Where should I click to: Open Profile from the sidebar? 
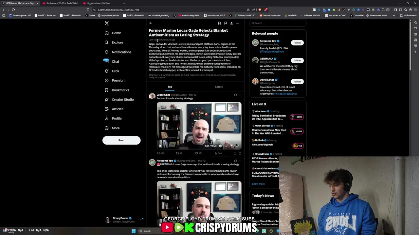click(x=113, y=118)
